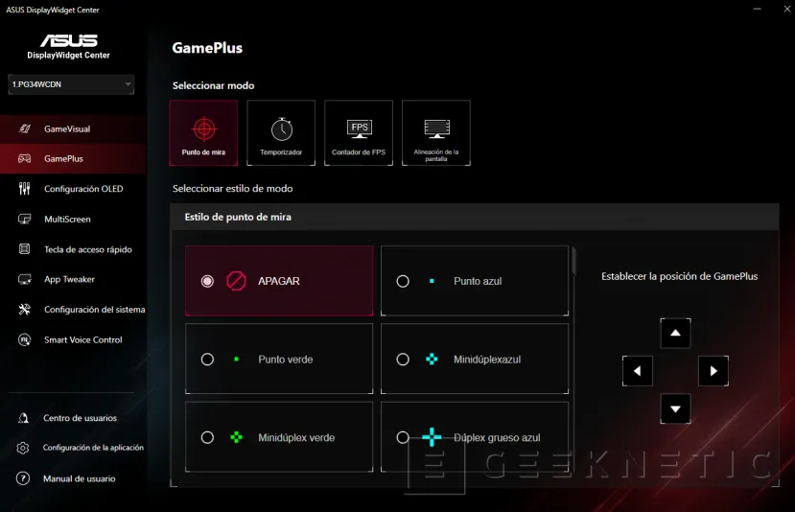Select the Contador de FPS mode

(x=359, y=133)
